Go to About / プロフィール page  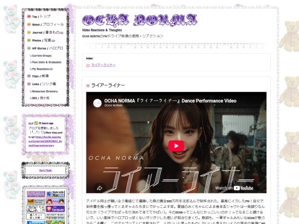(x=48, y=24)
